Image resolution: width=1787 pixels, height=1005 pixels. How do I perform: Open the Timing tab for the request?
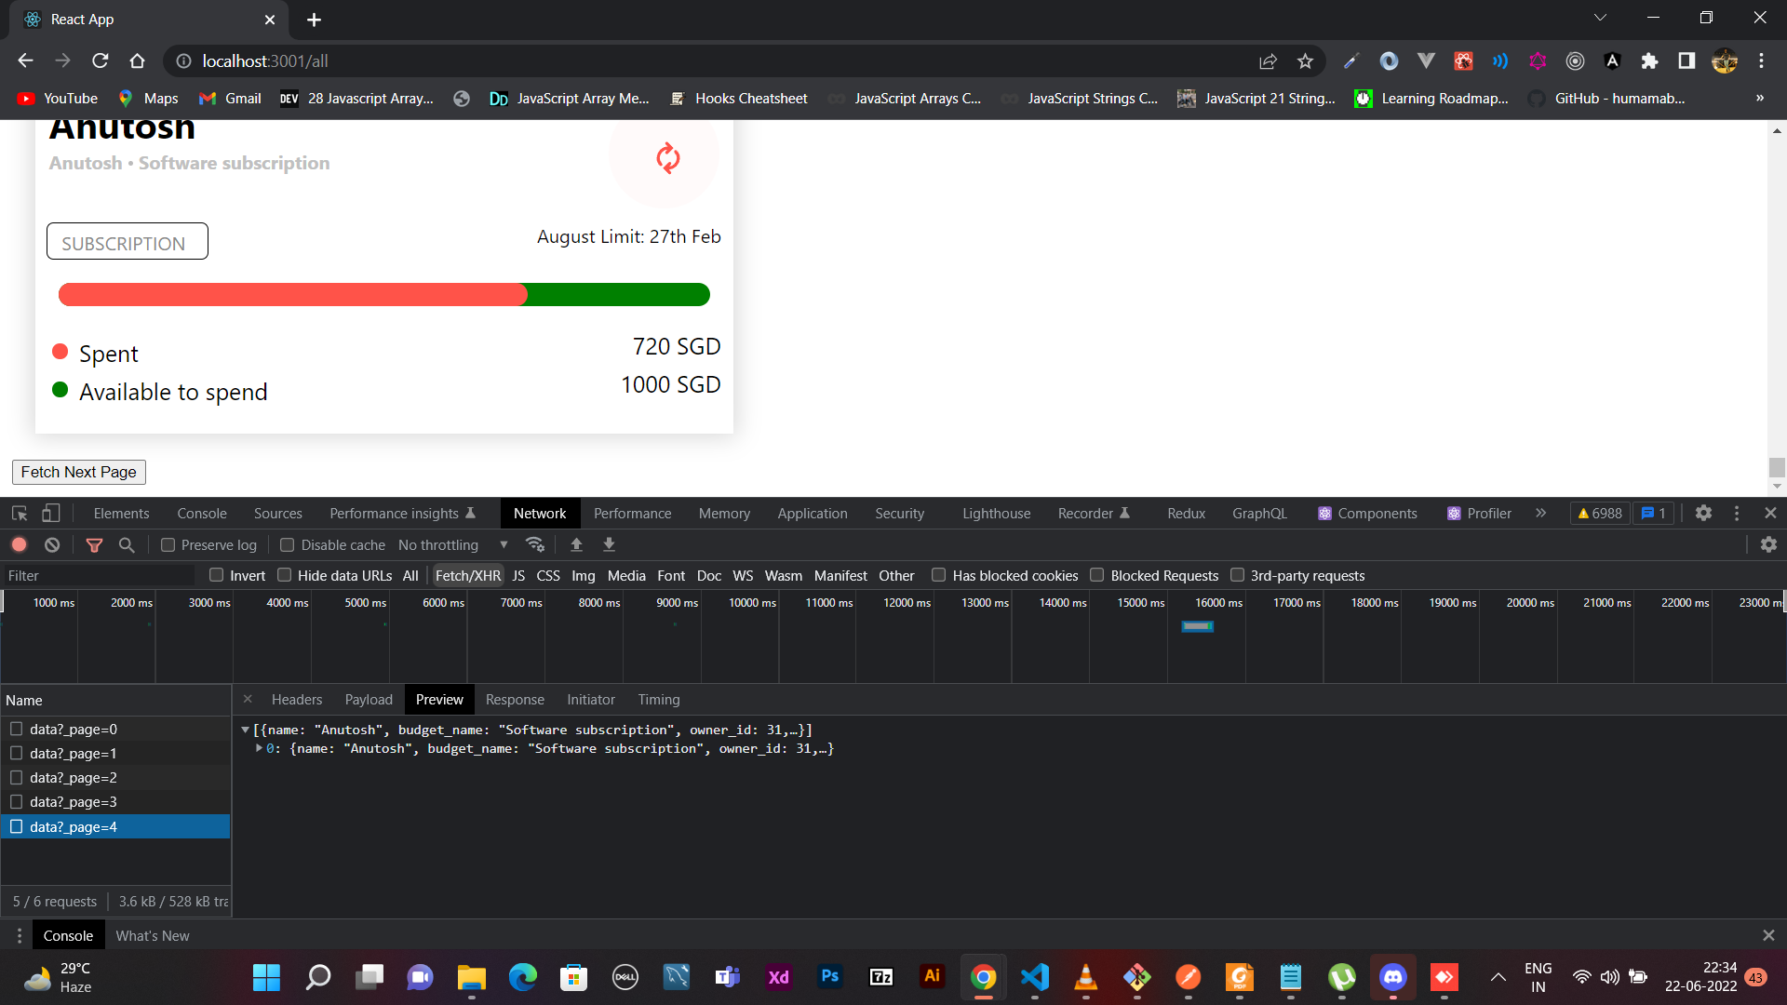click(658, 699)
